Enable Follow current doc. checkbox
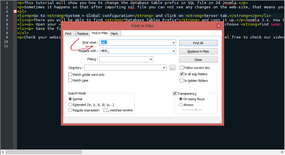Viewport: 285px width, 155px height. 182,68
